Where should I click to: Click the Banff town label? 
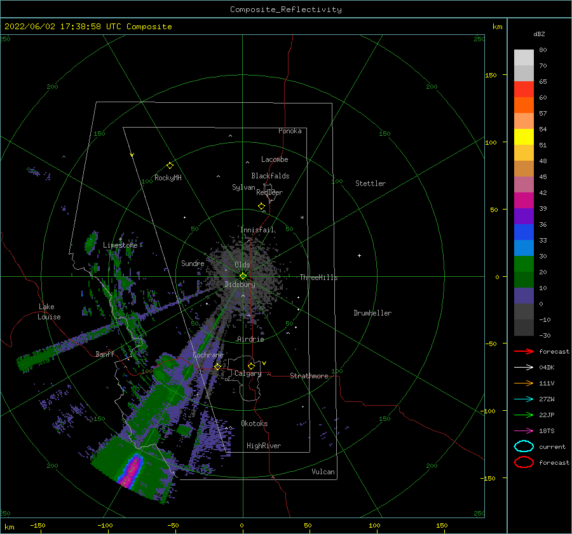click(x=105, y=354)
